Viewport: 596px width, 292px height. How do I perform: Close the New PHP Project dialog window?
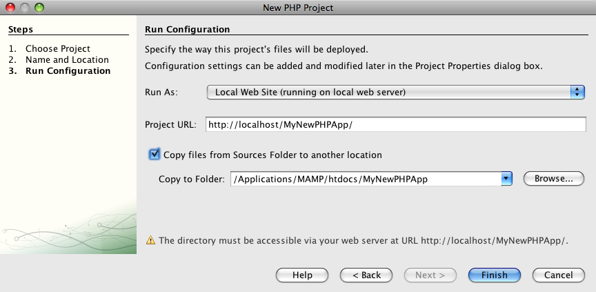point(10,8)
